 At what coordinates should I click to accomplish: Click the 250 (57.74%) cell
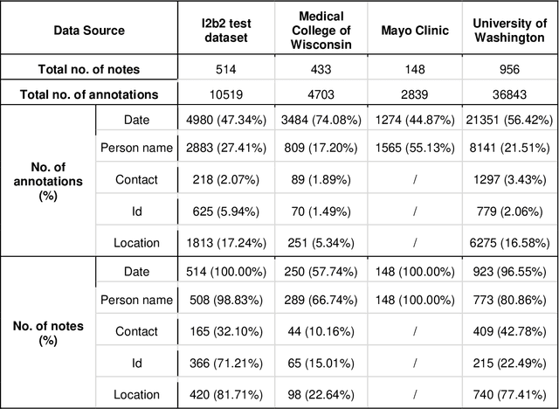coord(320,273)
